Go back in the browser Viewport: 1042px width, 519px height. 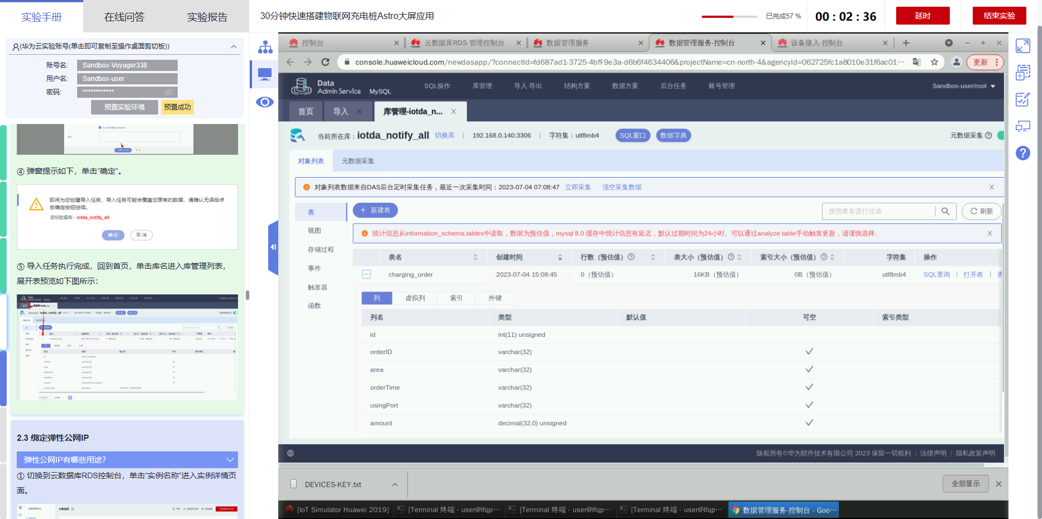[290, 62]
